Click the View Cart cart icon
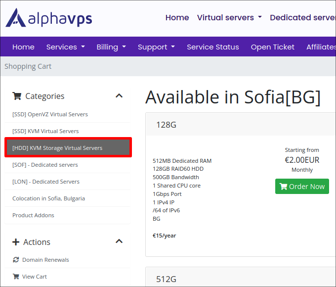 click(16, 277)
